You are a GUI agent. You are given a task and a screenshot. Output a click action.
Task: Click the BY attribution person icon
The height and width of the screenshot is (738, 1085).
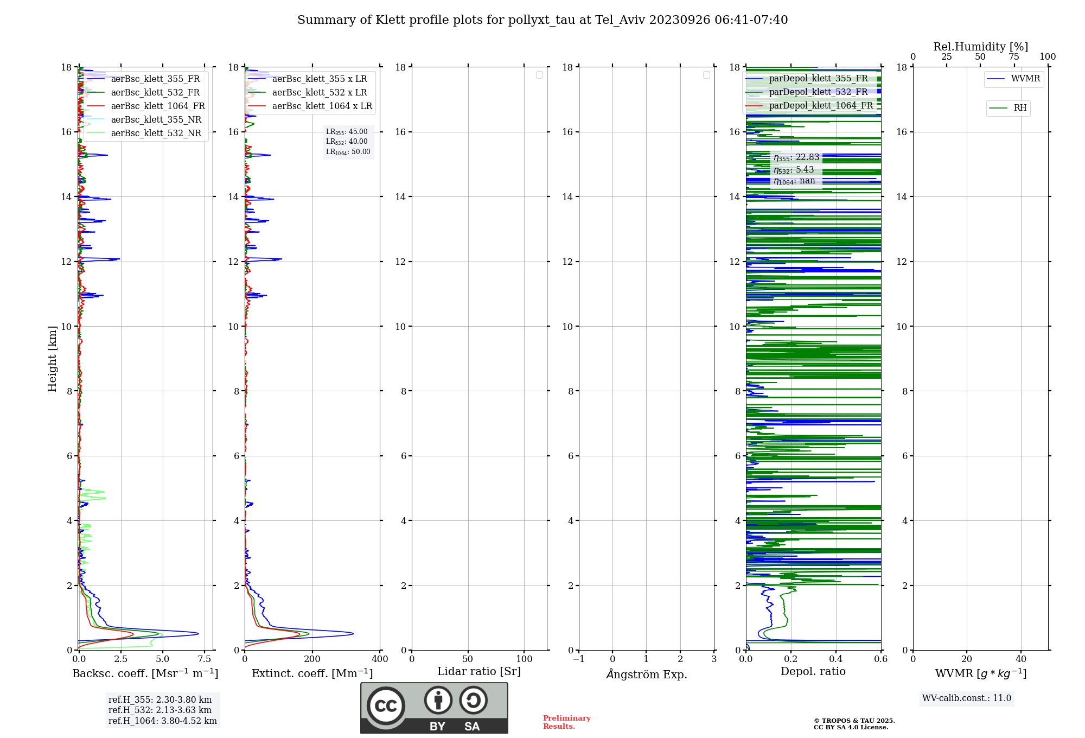pyautogui.click(x=438, y=701)
